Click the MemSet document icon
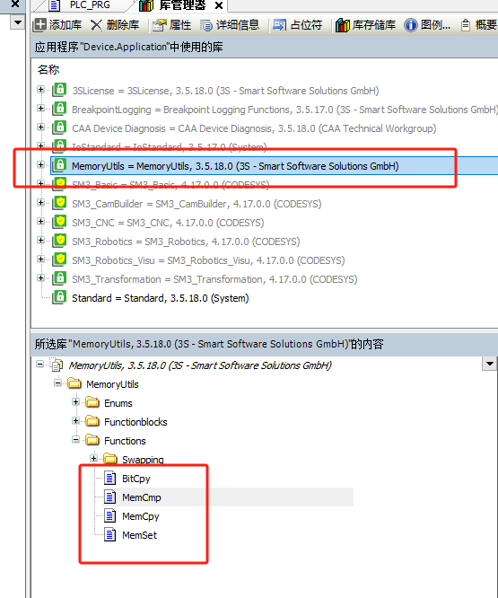This screenshot has width=498, height=598. [x=110, y=534]
